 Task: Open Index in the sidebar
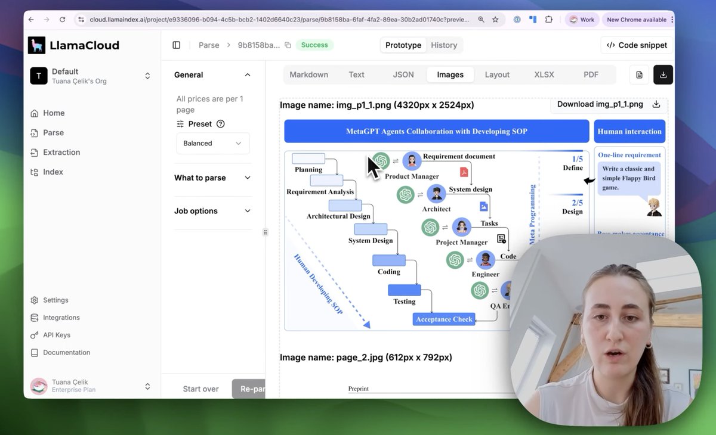tap(53, 172)
